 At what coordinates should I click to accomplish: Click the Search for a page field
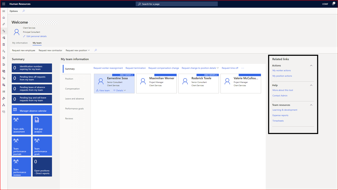tap(177, 4)
